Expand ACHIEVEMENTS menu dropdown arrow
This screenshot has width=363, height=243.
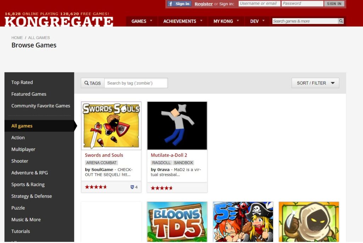[201, 21]
